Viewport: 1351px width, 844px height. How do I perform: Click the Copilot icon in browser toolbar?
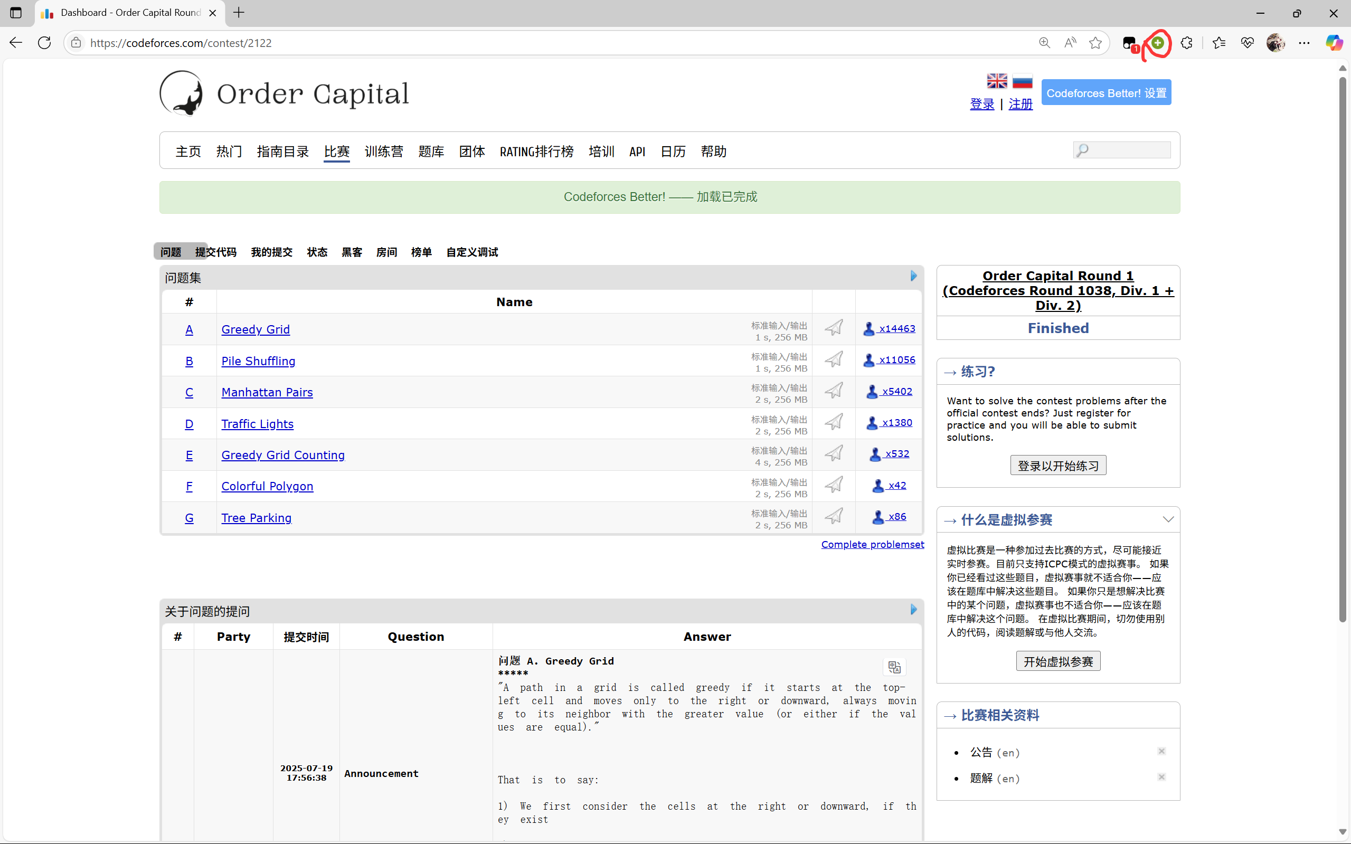coord(1334,43)
